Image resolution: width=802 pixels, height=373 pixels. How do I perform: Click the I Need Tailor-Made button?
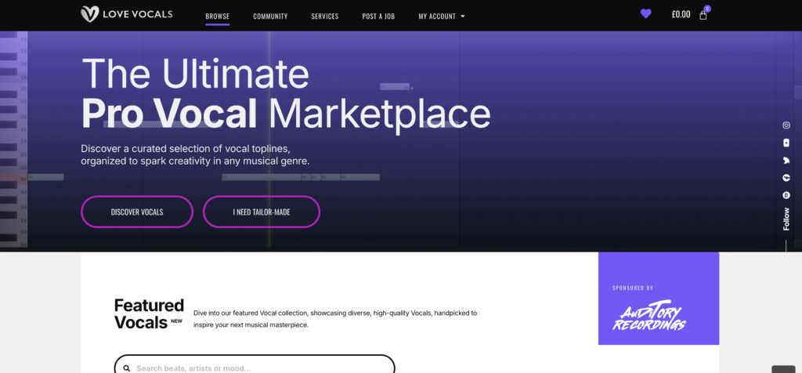point(262,212)
